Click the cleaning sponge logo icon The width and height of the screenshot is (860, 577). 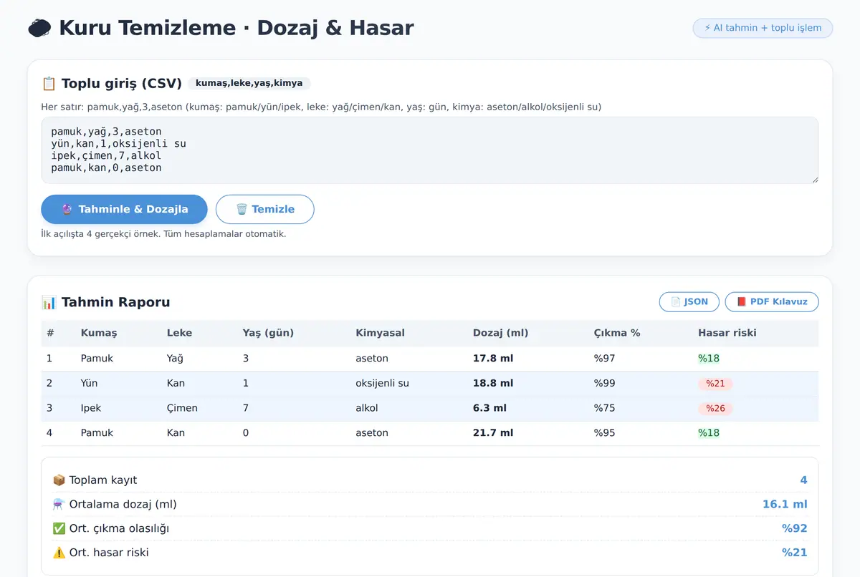pos(39,28)
